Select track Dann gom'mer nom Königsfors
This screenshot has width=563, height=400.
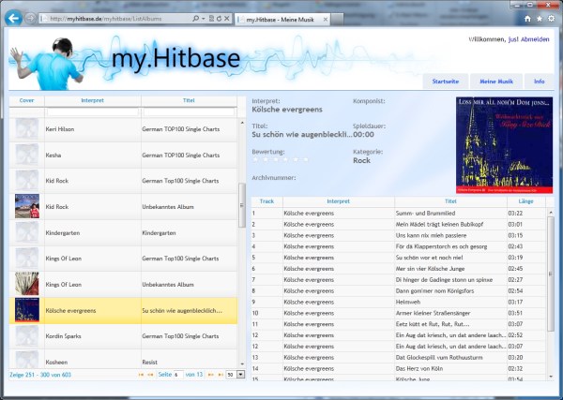(399, 290)
